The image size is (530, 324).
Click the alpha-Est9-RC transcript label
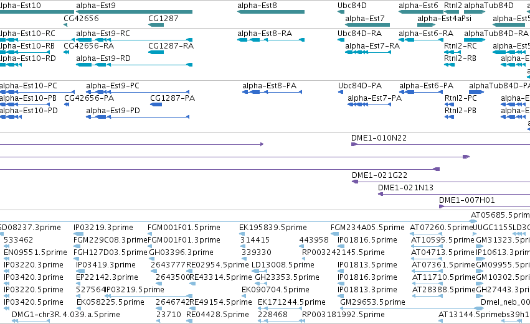click(103, 34)
